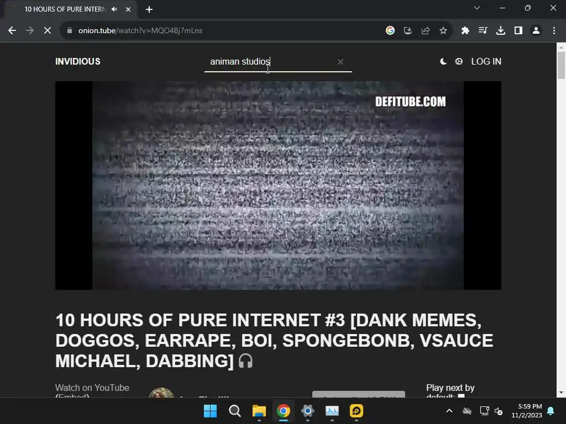
Task: Open media controls icon in toolbar
Action: click(483, 31)
